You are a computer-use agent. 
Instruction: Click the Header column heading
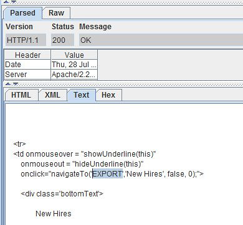point(27,55)
